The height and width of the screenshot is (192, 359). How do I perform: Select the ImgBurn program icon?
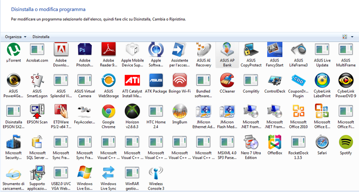(180, 111)
